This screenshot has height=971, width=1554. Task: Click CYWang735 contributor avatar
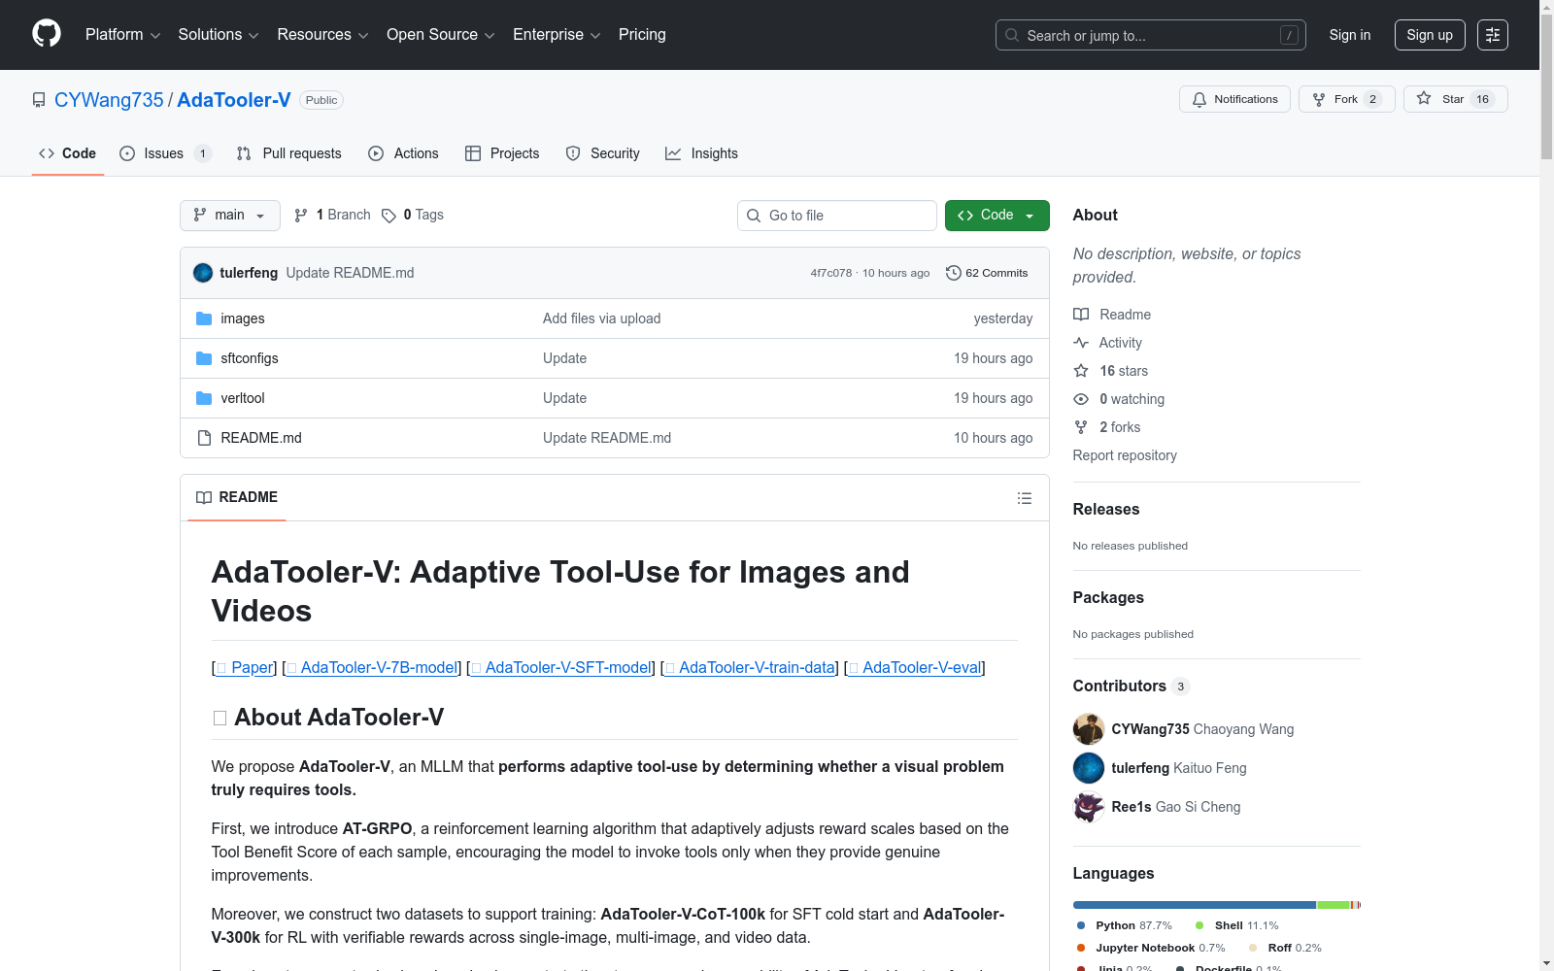click(1089, 729)
